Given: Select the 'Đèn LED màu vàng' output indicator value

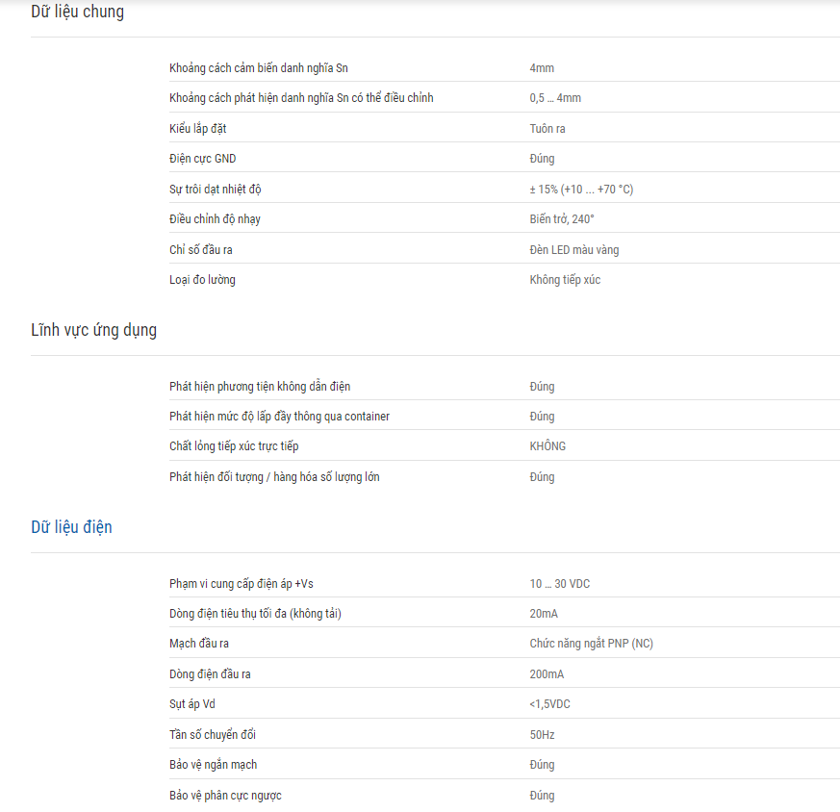Looking at the screenshot, I should 573,249.
